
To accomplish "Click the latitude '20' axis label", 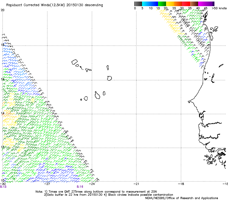I will pyautogui.click(x=2, y=10).
